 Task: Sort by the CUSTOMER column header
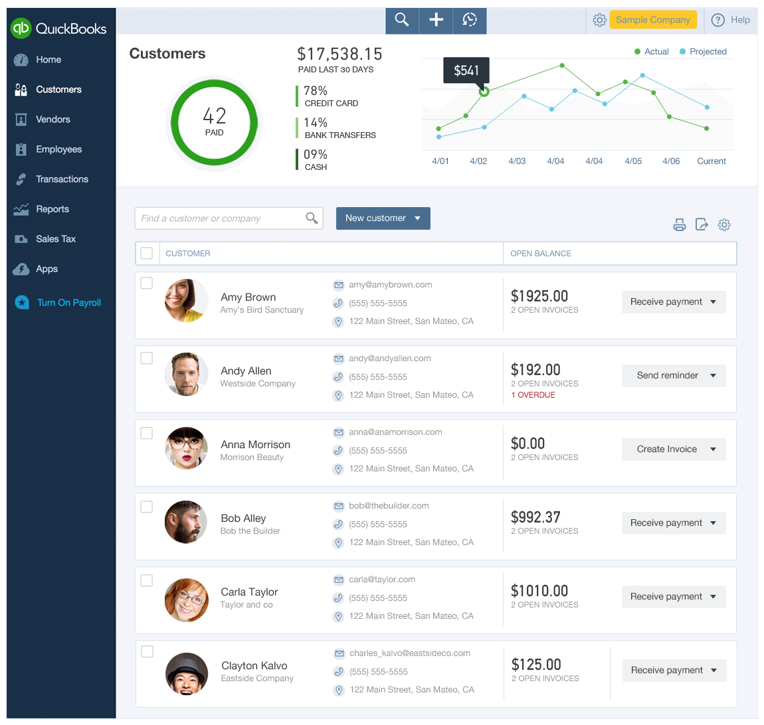(x=187, y=254)
